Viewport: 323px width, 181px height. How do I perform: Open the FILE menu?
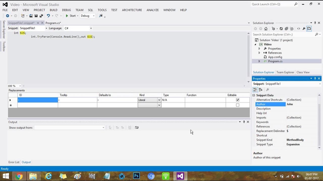[5, 10]
